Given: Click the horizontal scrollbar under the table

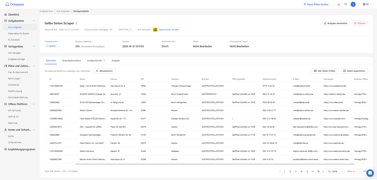Looking at the screenshot, I should pyautogui.click(x=215, y=164).
